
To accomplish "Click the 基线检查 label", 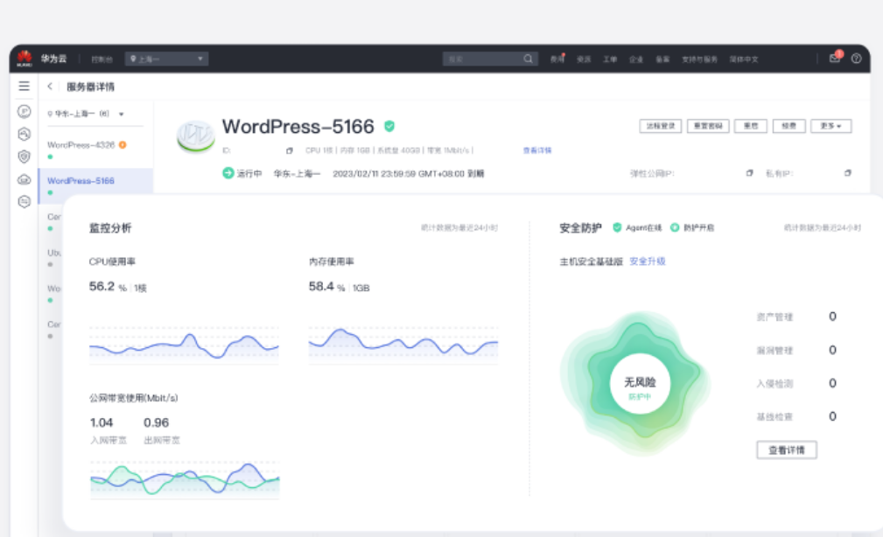I will pyautogui.click(x=774, y=416).
